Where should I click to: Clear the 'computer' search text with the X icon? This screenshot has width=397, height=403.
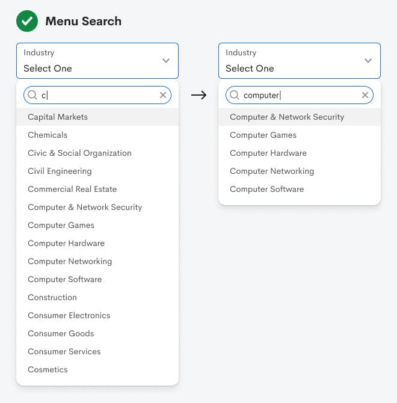[x=365, y=95]
